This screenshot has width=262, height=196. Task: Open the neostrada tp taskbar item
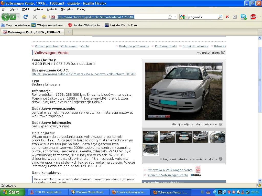(x=48, y=192)
